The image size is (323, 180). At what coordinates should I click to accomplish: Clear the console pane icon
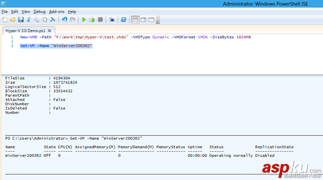point(53,20)
